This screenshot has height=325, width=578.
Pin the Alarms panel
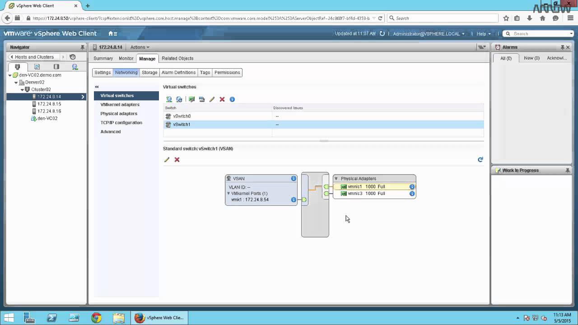click(x=563, y=47)
